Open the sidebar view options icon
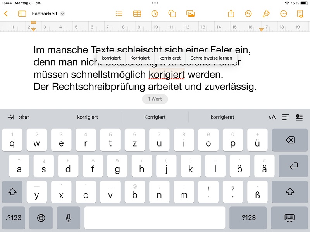The width and height of the screenshot is (310, 232). click(22, 14)
